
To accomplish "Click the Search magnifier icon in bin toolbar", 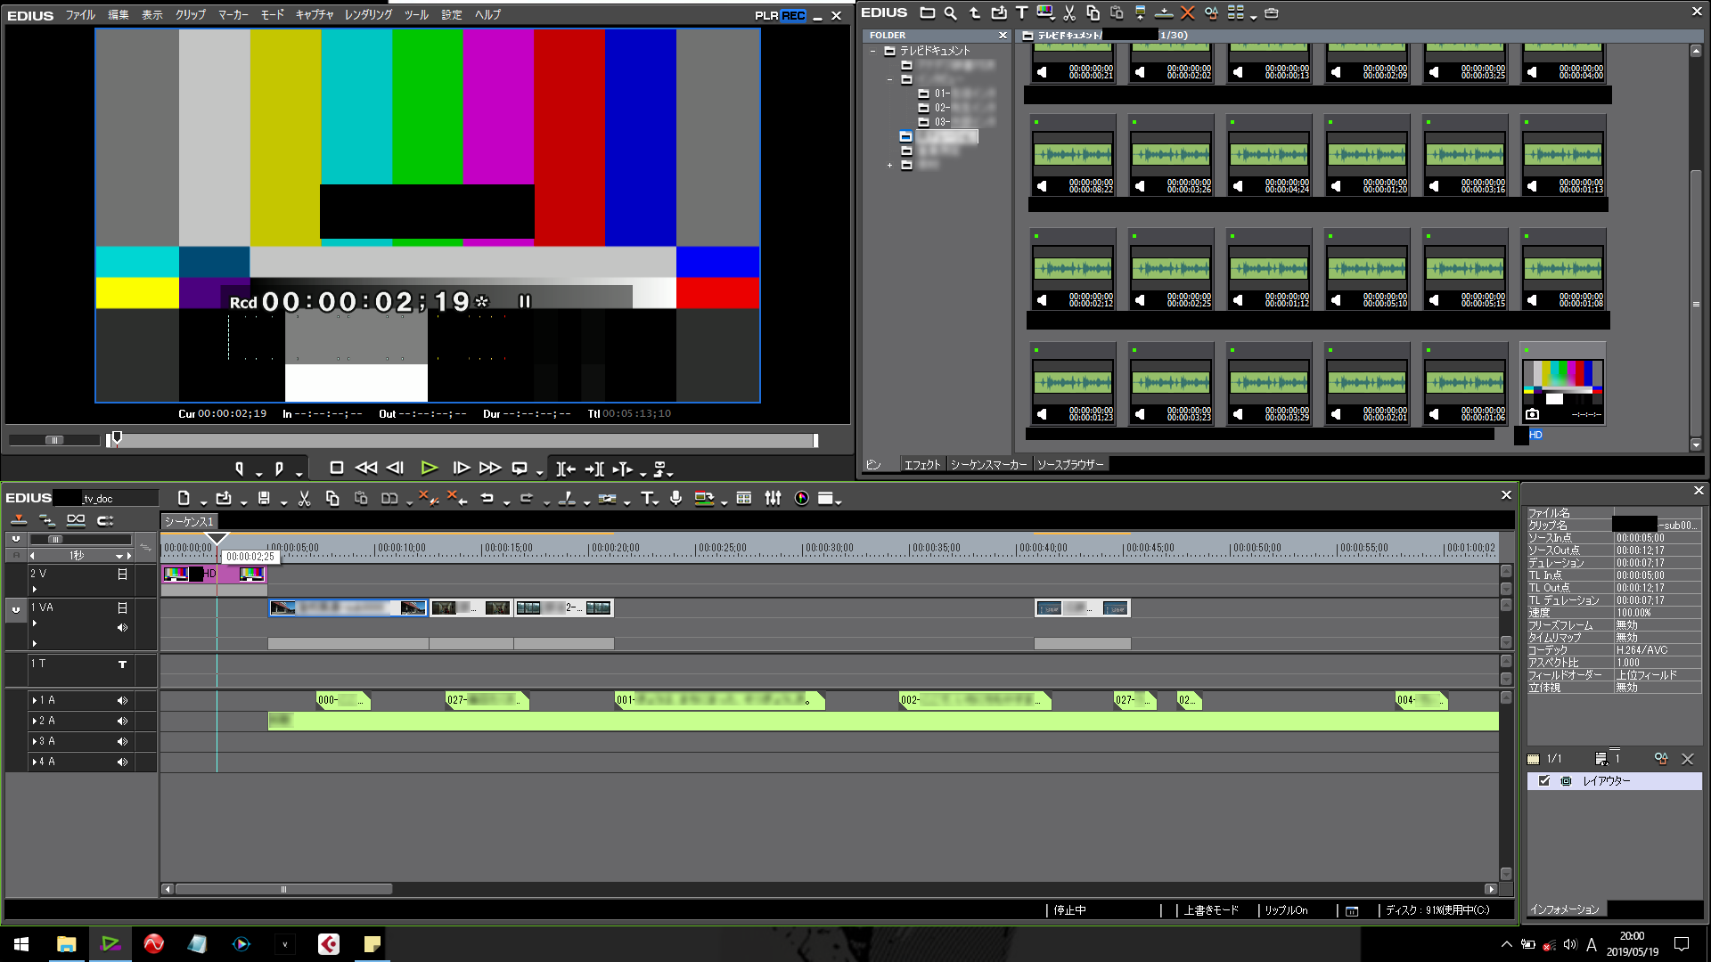I will [x=951, y=13].
